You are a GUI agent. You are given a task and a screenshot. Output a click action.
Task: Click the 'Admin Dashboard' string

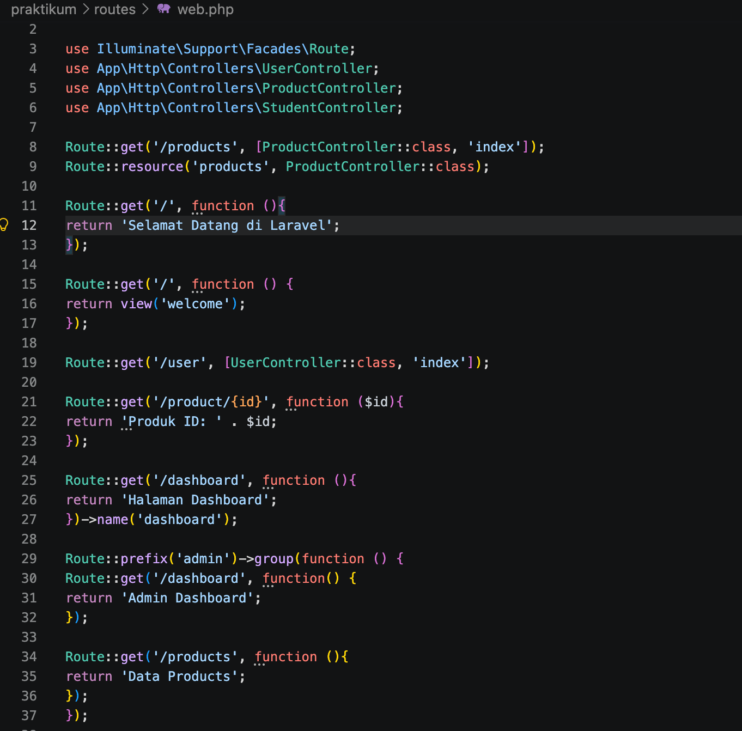pyautogui.click(x=187, y=598)
